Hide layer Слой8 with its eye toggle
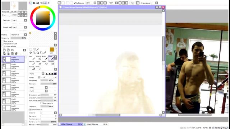The height and width of the screenshot is (129, 230). pos(4,65)
